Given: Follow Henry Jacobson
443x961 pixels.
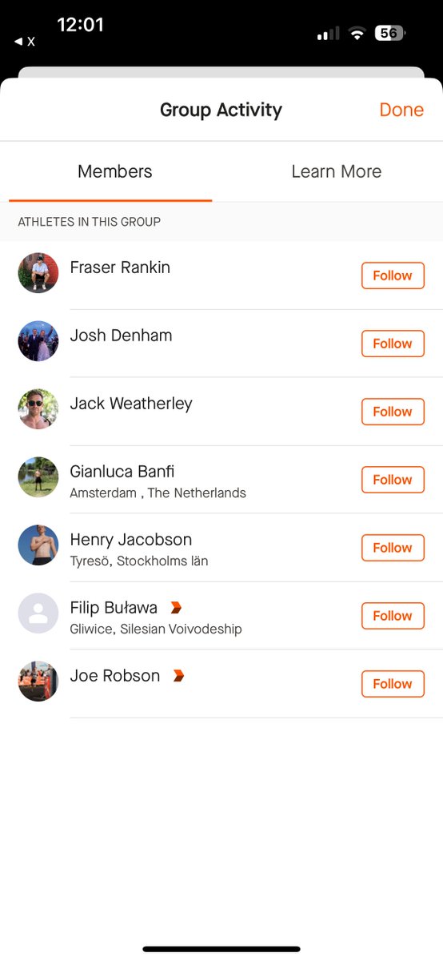Looking at the screenshot, I should pos(393,548).
